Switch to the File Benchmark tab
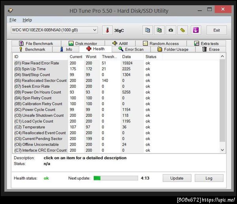 click(x=36, y=43)
